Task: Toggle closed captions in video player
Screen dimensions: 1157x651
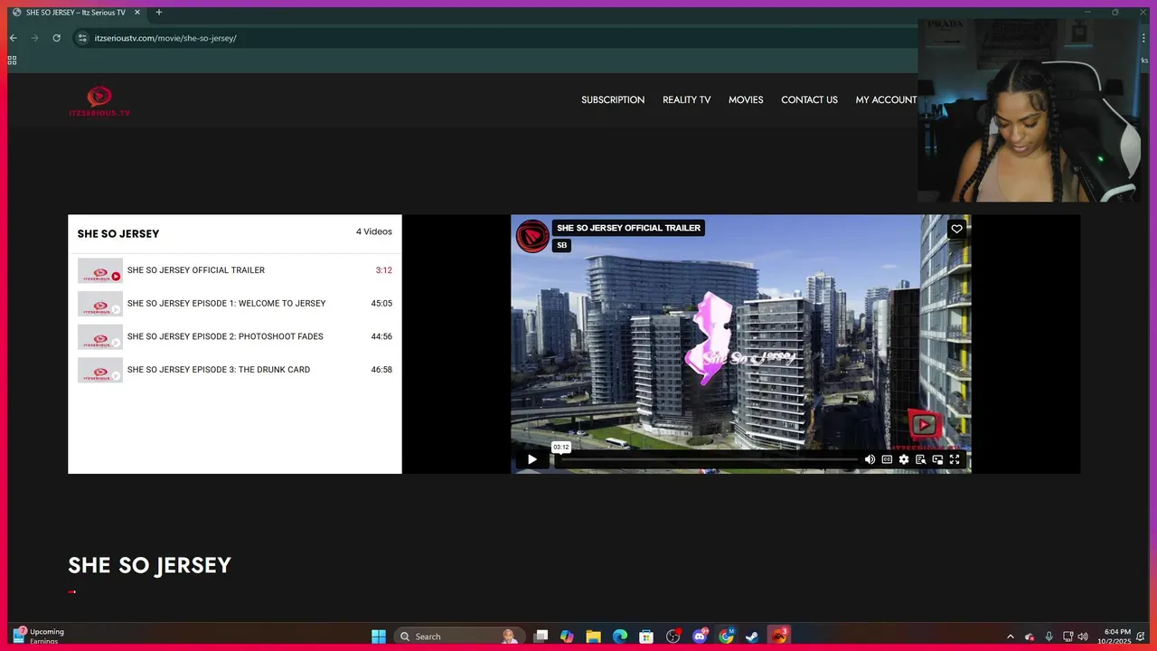Action: coord(887,459)
